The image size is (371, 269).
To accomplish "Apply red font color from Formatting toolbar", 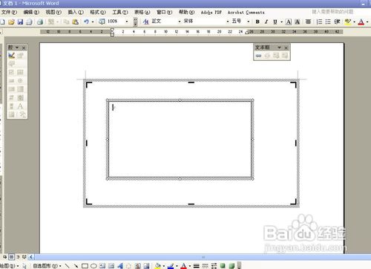I will pos(361,22).
